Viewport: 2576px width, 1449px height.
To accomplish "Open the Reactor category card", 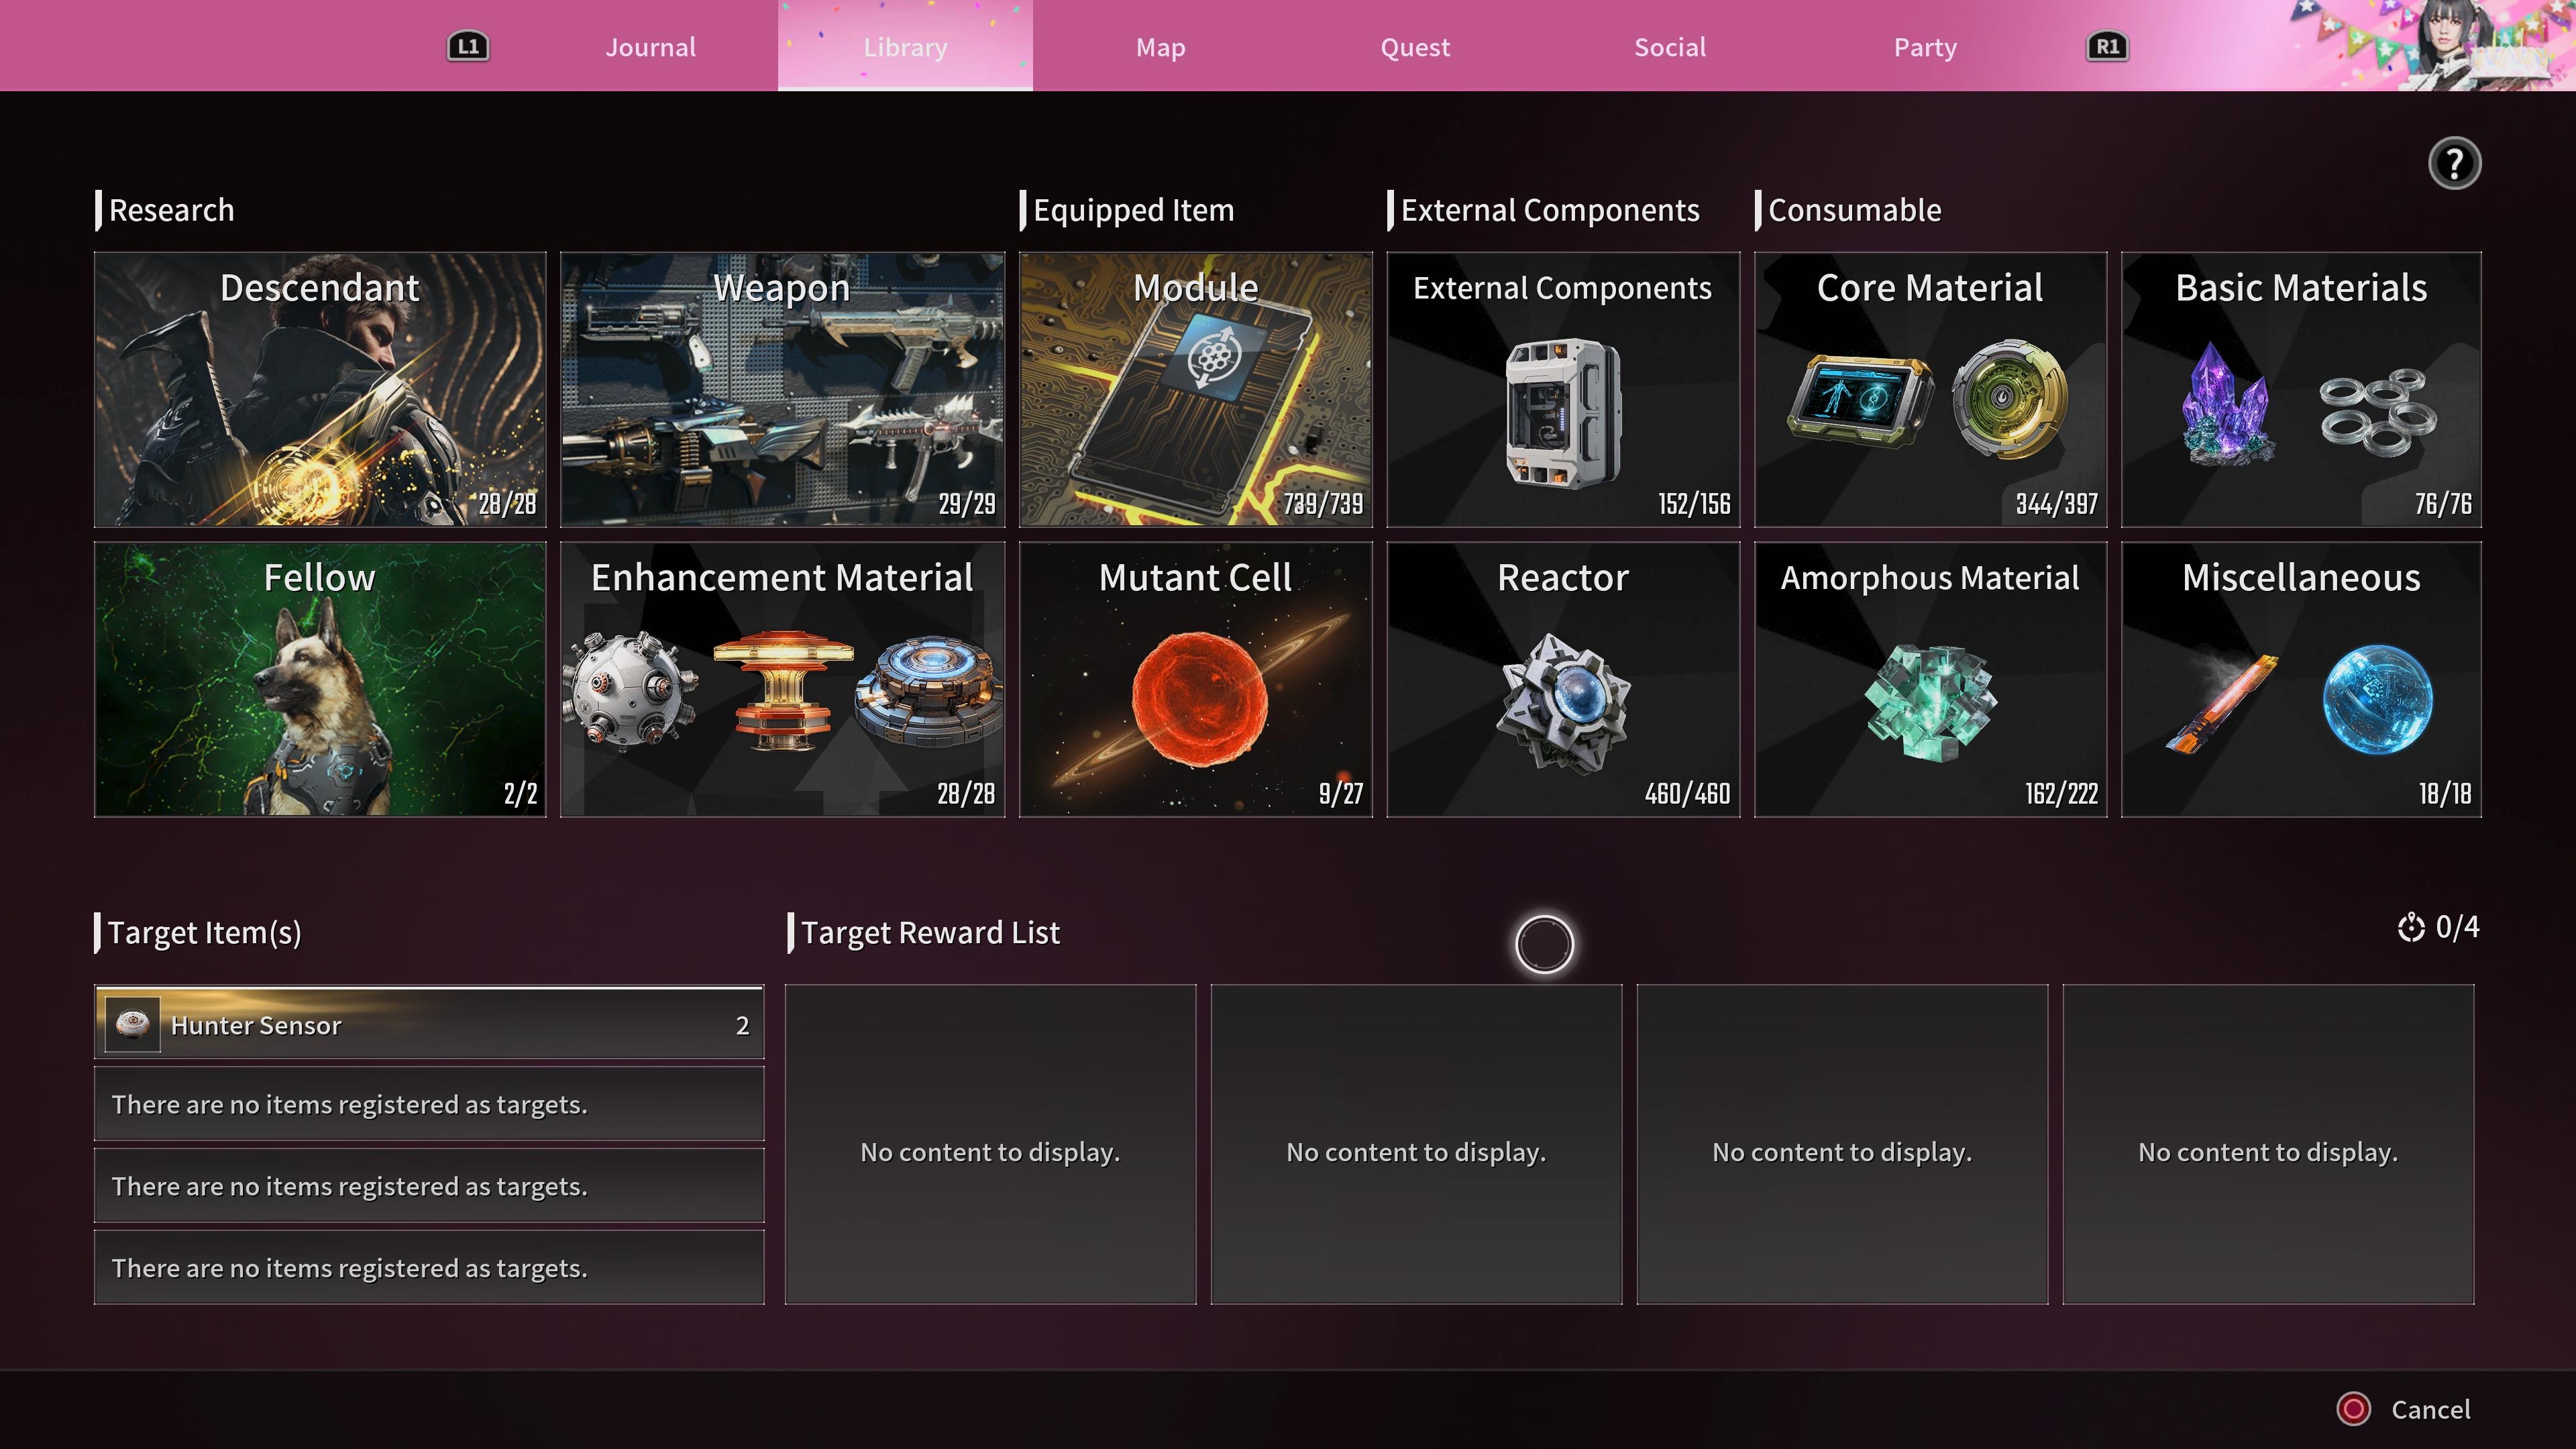I will pos(1563,679).
